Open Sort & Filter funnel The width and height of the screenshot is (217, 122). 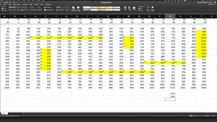tap(148, 8)
